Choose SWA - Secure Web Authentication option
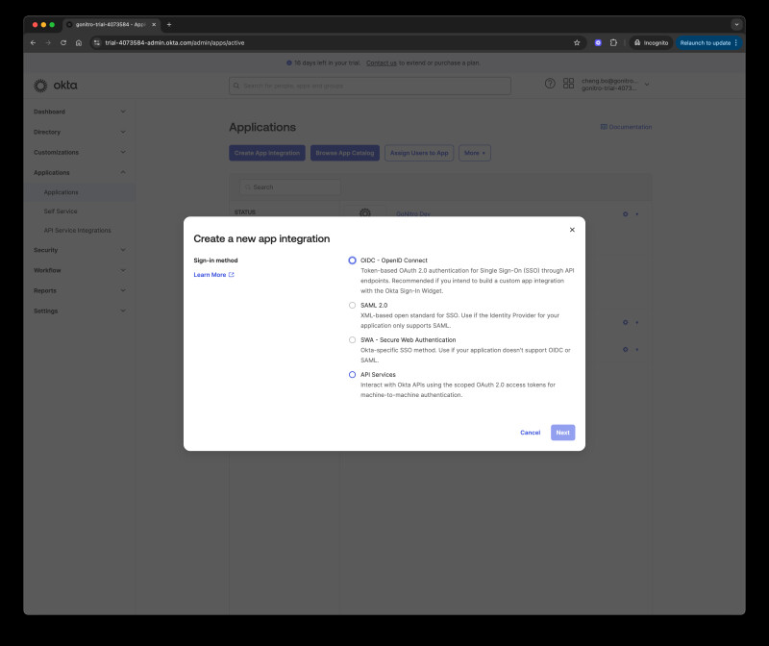 pos(352,340)
